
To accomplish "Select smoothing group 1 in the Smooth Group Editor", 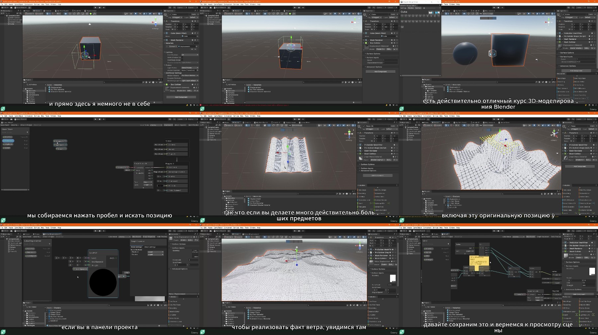I will pyautogui.click(x=402, y=16).
